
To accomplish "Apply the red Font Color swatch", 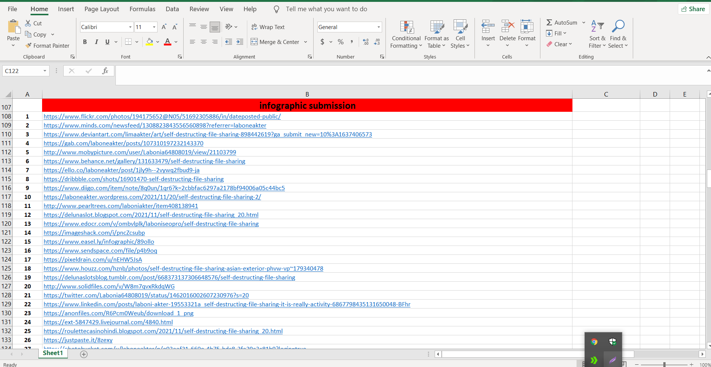I will pyautogui.click(x=168, y=42).
